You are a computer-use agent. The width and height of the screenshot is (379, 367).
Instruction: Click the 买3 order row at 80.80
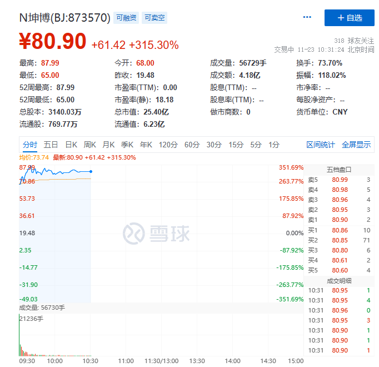(x=339, y=250)
